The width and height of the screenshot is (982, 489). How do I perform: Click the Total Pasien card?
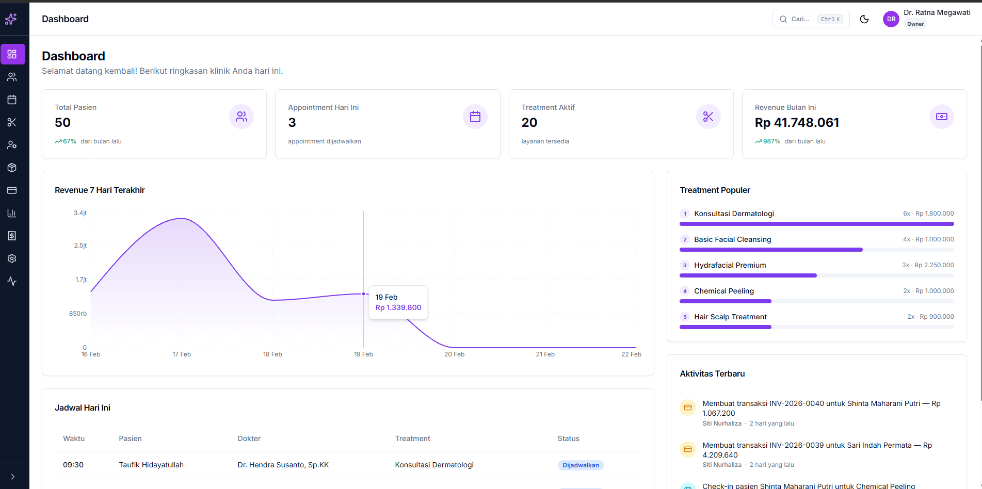pyautogui.click(x=154, y=124)
